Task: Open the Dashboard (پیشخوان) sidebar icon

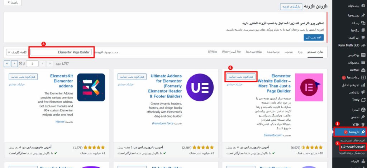Action: (x=363, y=6)
